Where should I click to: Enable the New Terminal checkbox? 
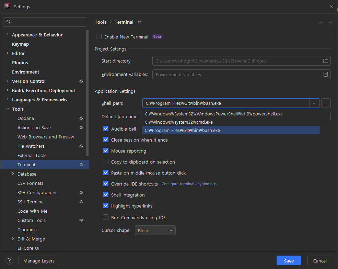(99, 36)
